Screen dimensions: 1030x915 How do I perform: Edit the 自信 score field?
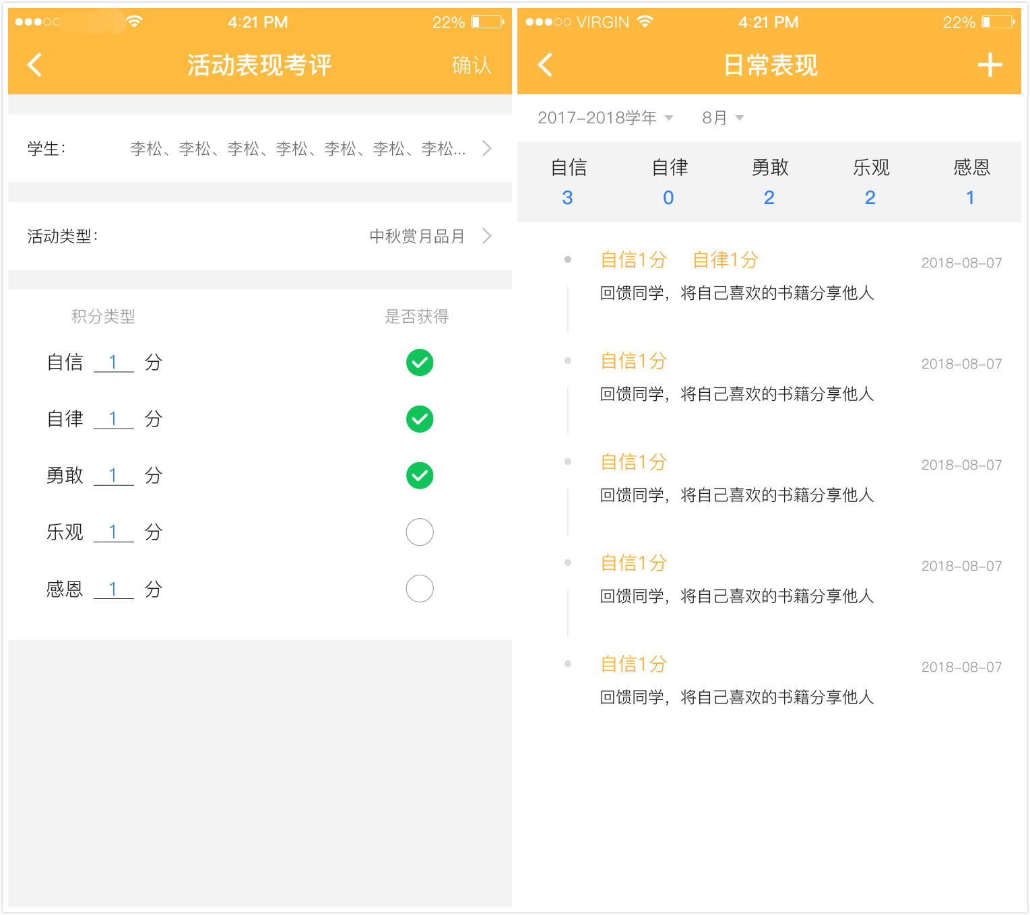[113, 362]
